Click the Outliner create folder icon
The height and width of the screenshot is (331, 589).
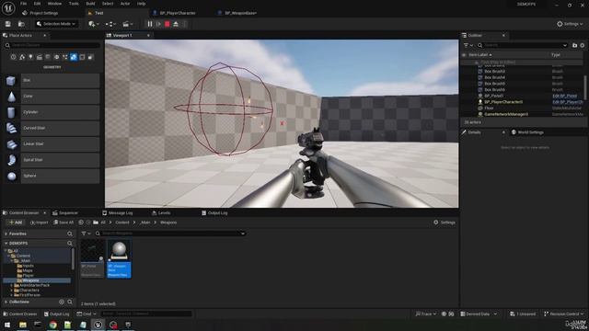[574, 45]
